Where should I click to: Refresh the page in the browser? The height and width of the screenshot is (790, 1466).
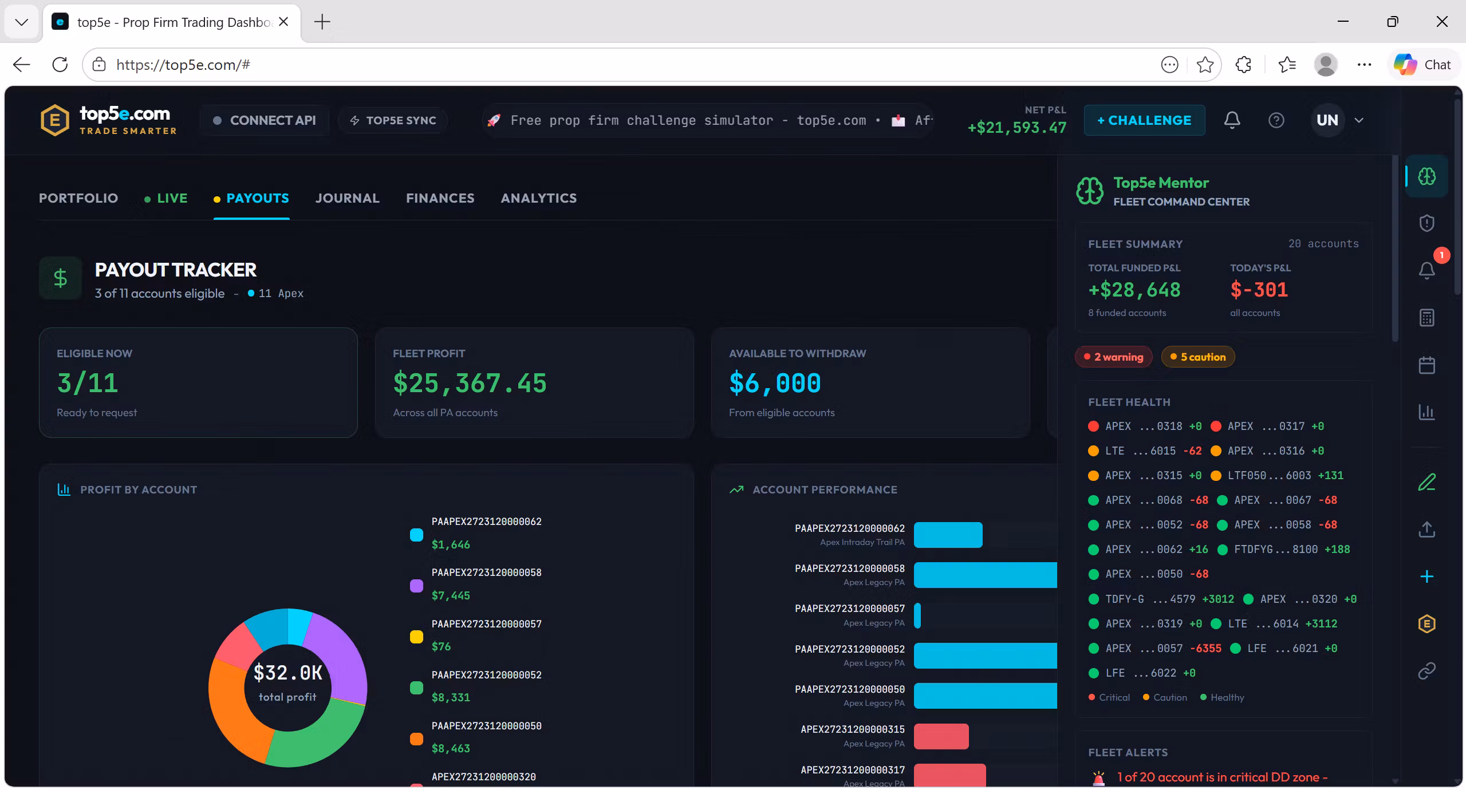60,65
